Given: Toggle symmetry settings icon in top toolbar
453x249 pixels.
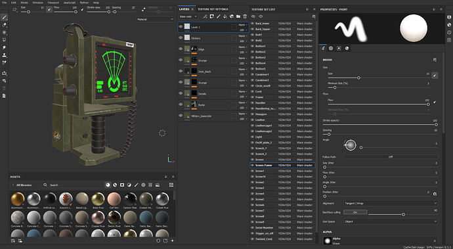Looking at the screenshot, I should pyautogui.click(x=144, y=10).
